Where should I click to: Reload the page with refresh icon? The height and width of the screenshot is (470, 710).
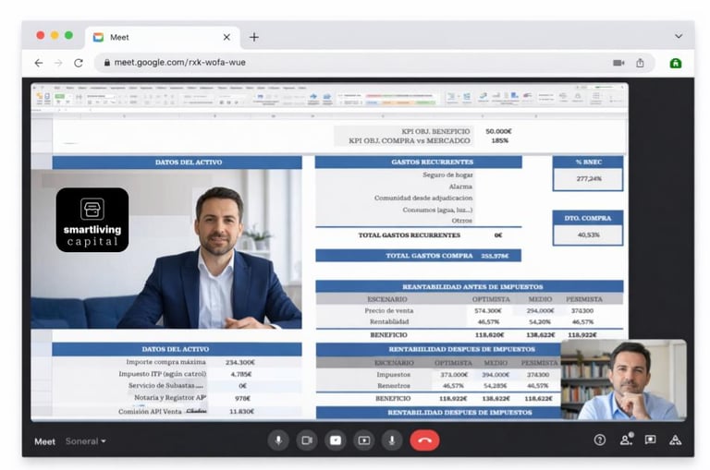(x=79, y=63)
